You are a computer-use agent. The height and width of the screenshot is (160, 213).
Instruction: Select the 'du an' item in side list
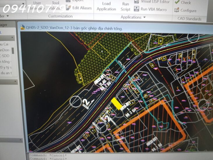(6, 73)
